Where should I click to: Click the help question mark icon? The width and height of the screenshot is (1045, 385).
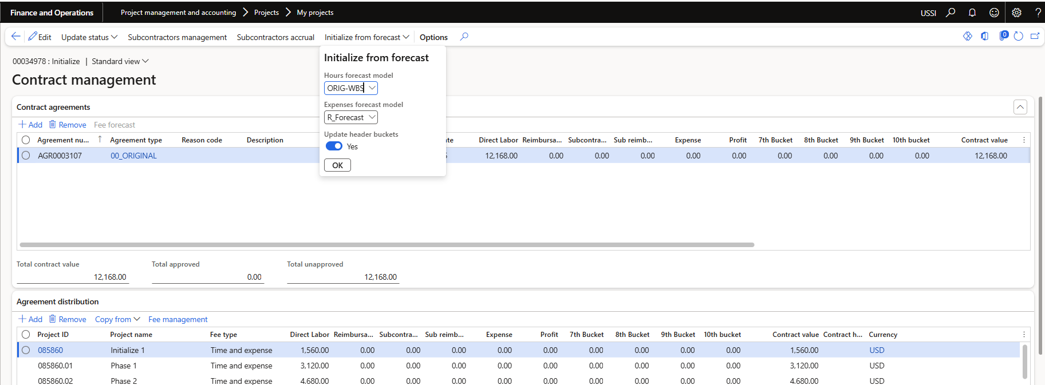pos(1038,13)
